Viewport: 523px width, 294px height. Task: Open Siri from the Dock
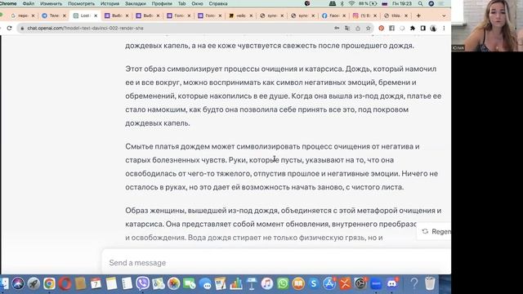pos(18,283)
